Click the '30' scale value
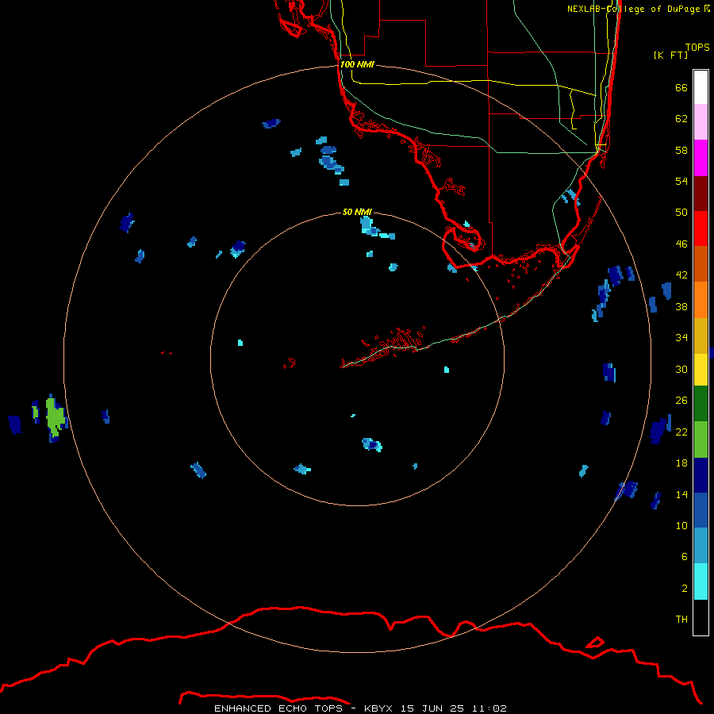The image size is (714, 714). click(681, 369)
